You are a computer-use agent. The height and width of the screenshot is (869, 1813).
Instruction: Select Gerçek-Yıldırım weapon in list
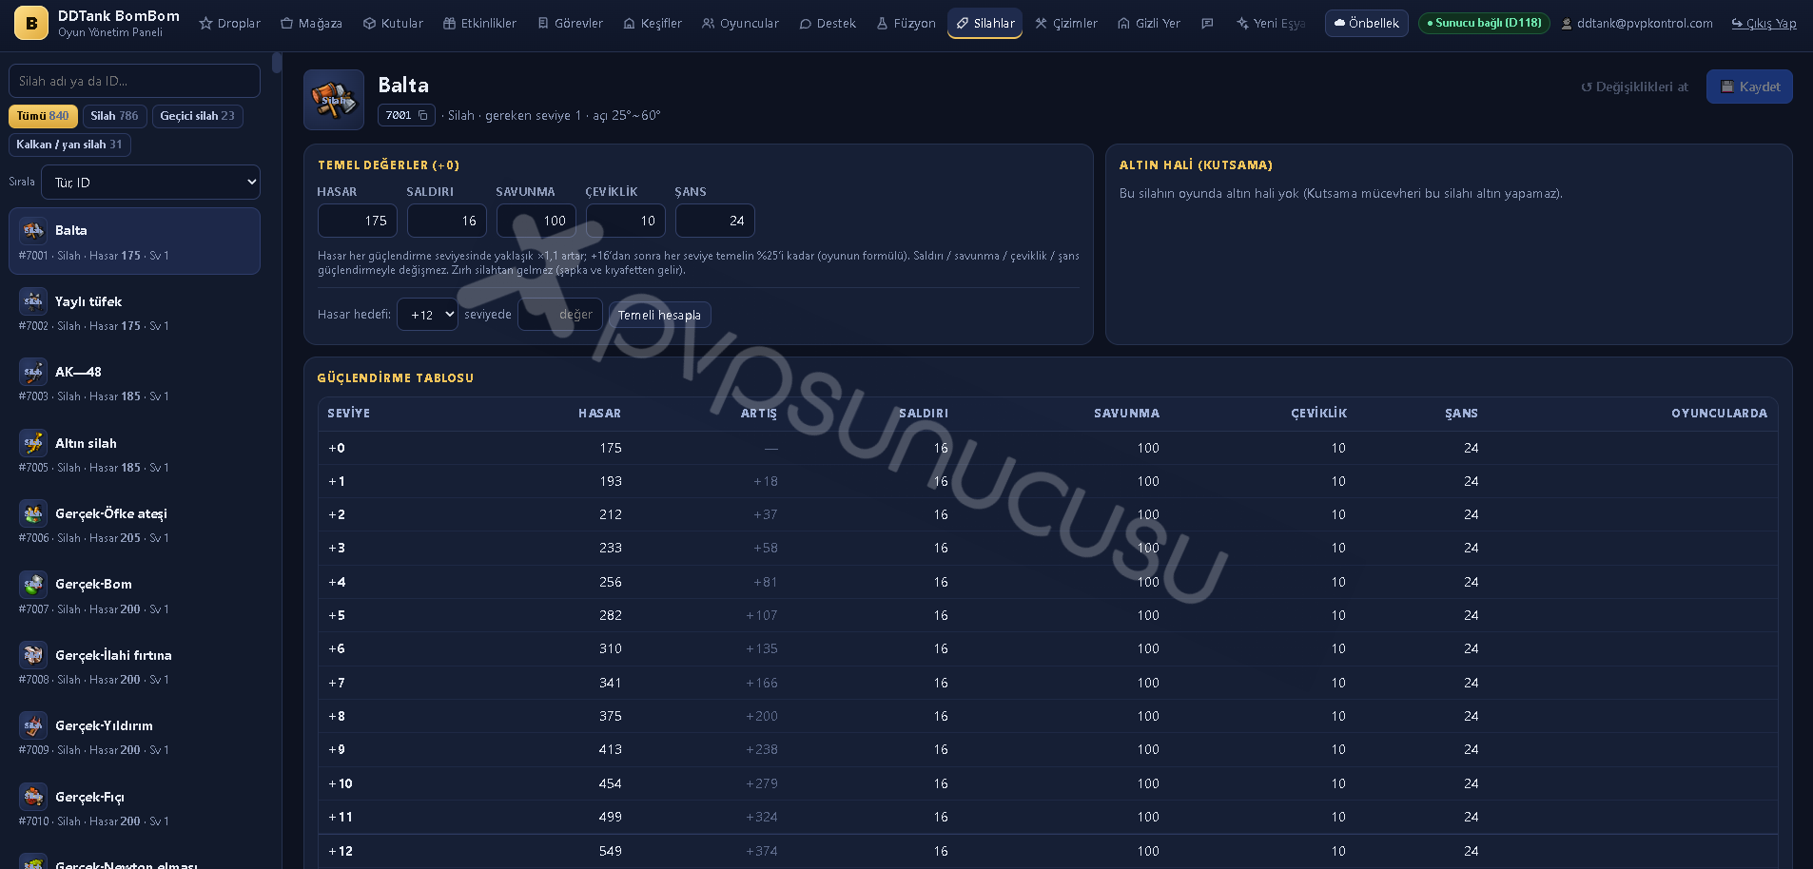(134, 736)
